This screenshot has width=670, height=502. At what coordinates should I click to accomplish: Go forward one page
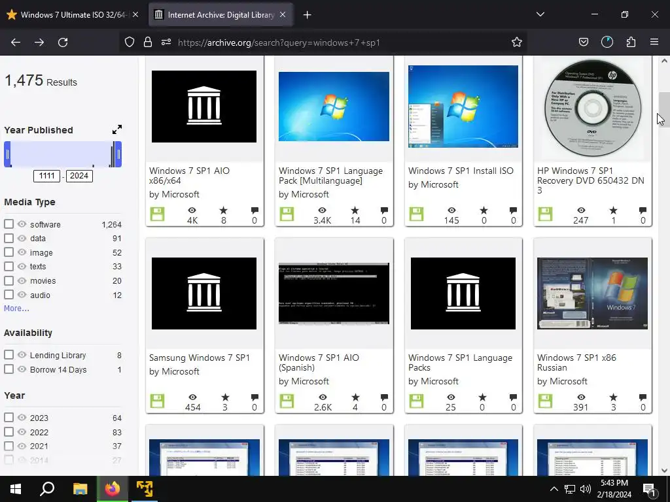[39, 42]
